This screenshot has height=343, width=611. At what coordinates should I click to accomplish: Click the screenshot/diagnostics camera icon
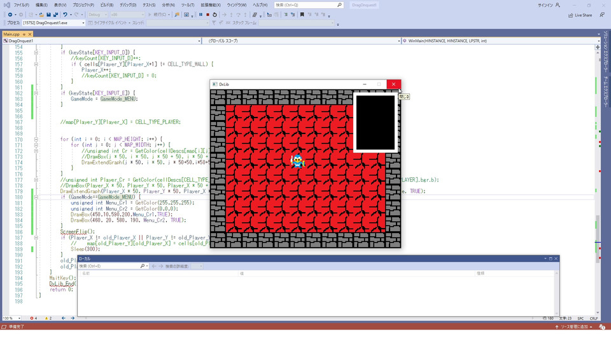point(186,15)
